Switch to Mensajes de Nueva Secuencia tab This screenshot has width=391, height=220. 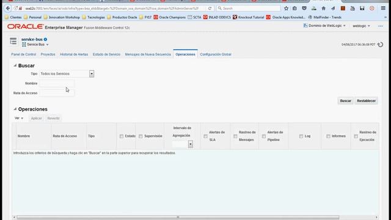[x=148, y=54]
